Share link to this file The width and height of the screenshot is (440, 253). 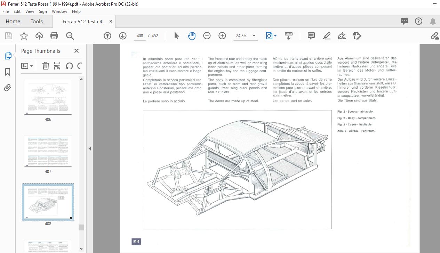[x=434, y=36]
